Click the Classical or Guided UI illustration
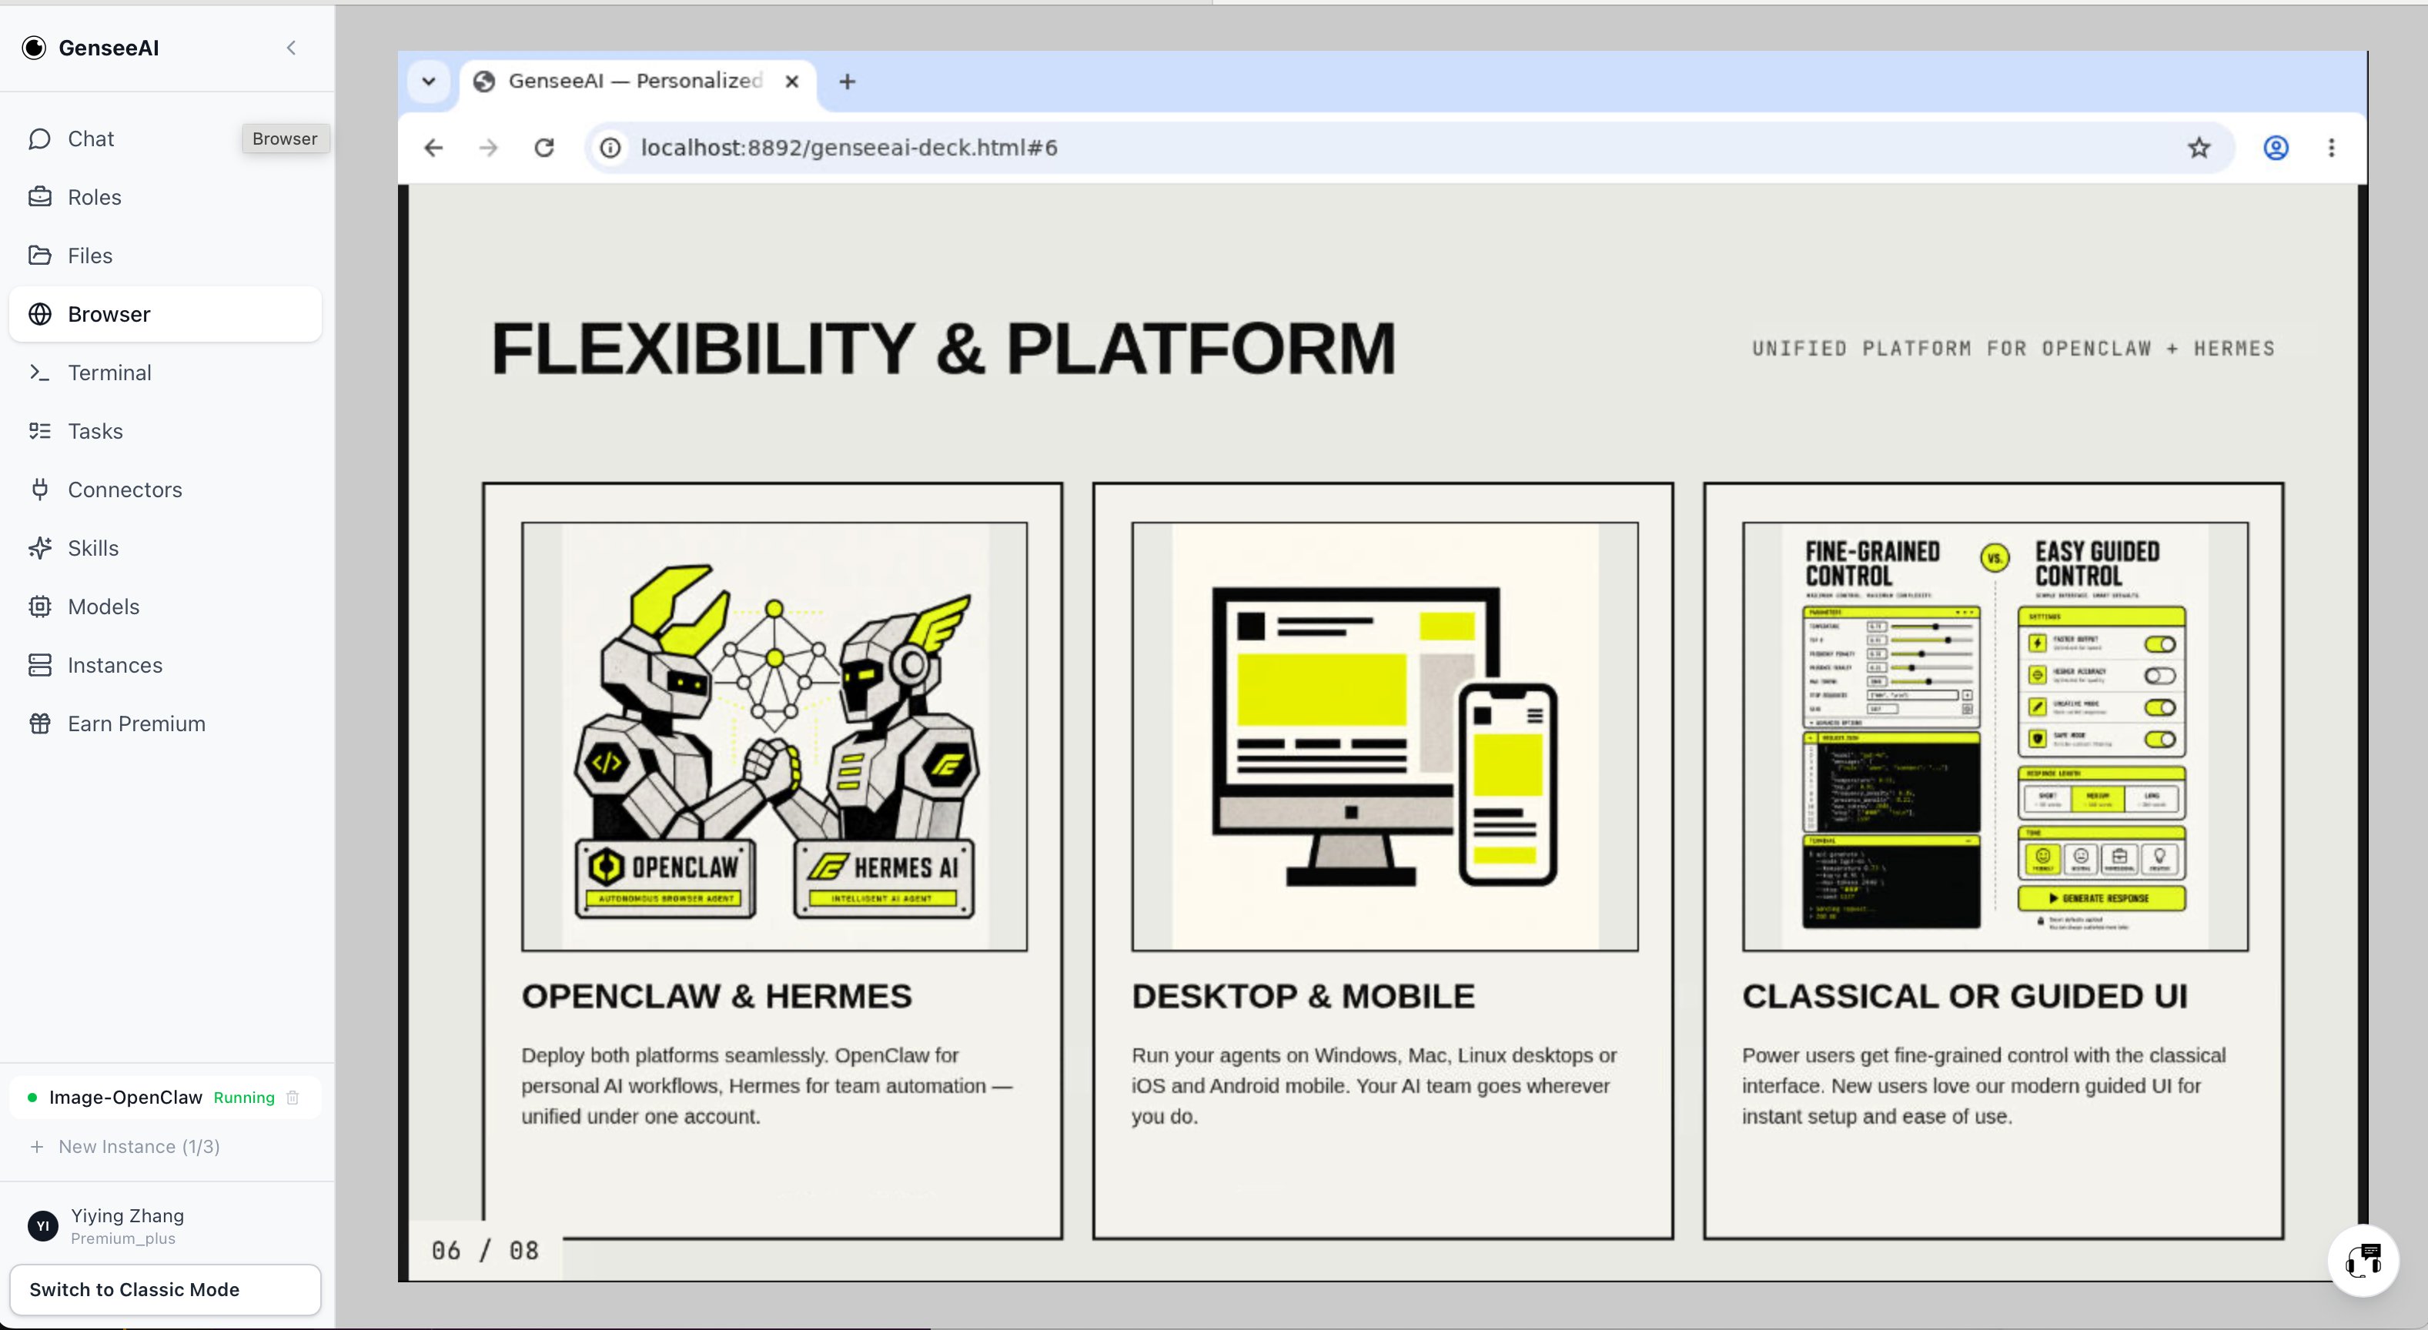 tap(1995, 736)
